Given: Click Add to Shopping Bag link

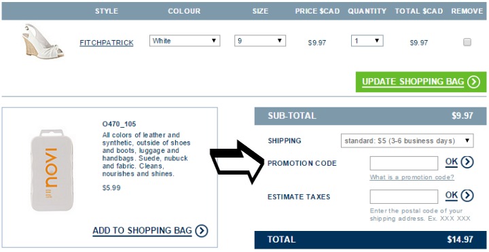Looking at the screenshot, I should point(142,231).
